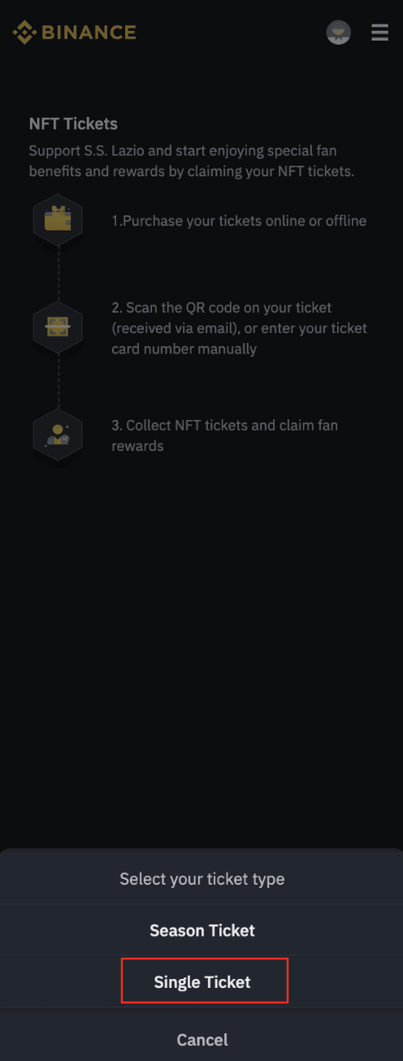Choose Season Ticket option
The width and height of the screenshot is (403, 1061).
click(x=201, y=930)
